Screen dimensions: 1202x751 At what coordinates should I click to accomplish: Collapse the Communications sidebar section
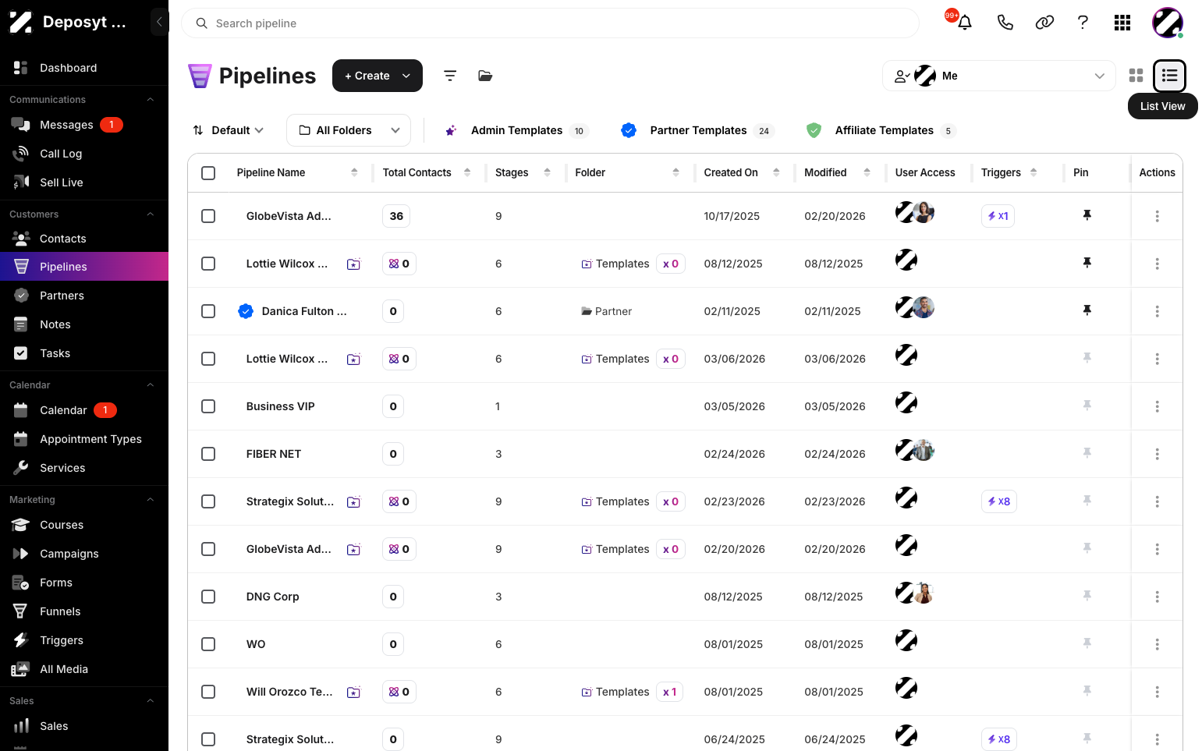click(x=151, y=100)
